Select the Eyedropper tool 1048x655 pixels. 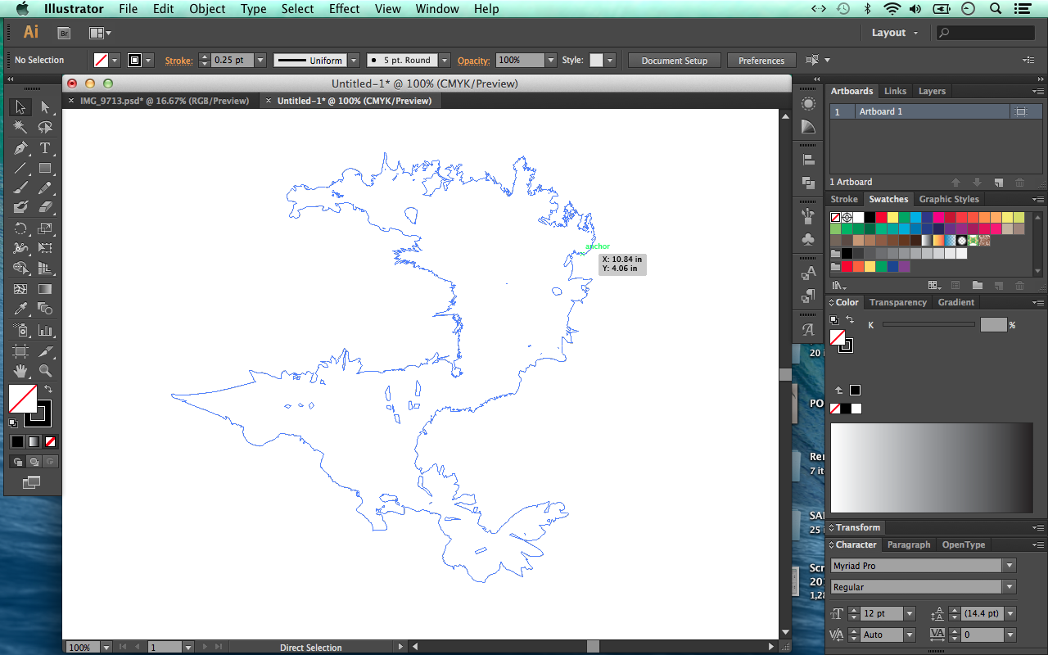tap(20, 309)
